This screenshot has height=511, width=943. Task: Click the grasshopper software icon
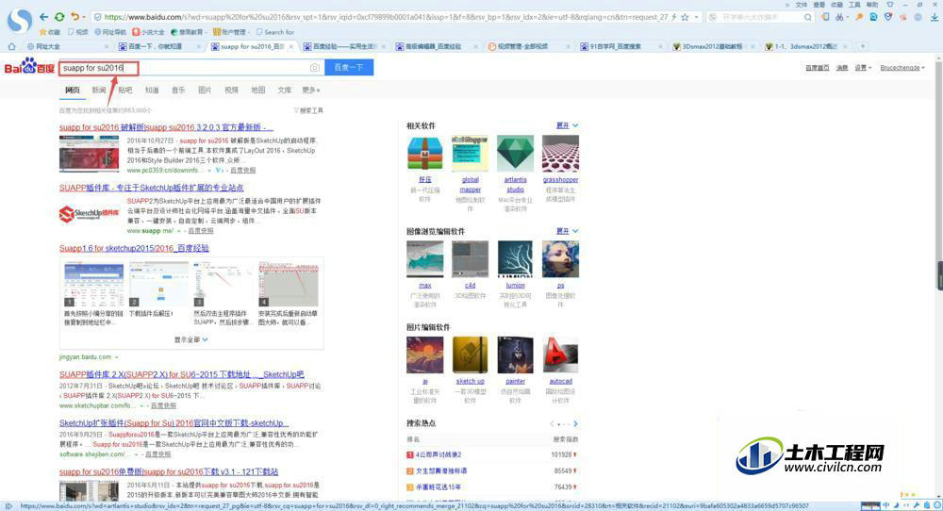coord(560,154)
